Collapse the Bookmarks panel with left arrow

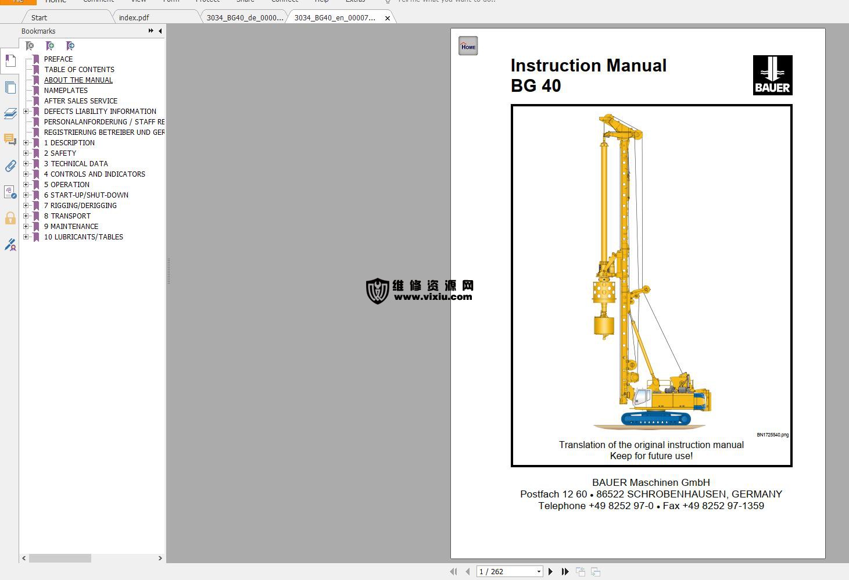point(160,31)
